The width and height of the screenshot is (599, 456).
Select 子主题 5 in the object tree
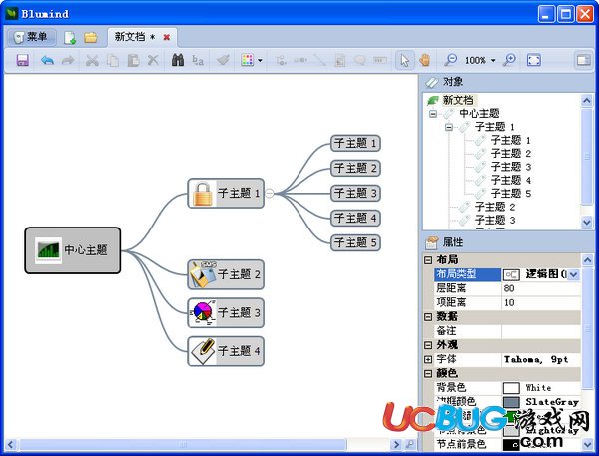coord(511,194)
